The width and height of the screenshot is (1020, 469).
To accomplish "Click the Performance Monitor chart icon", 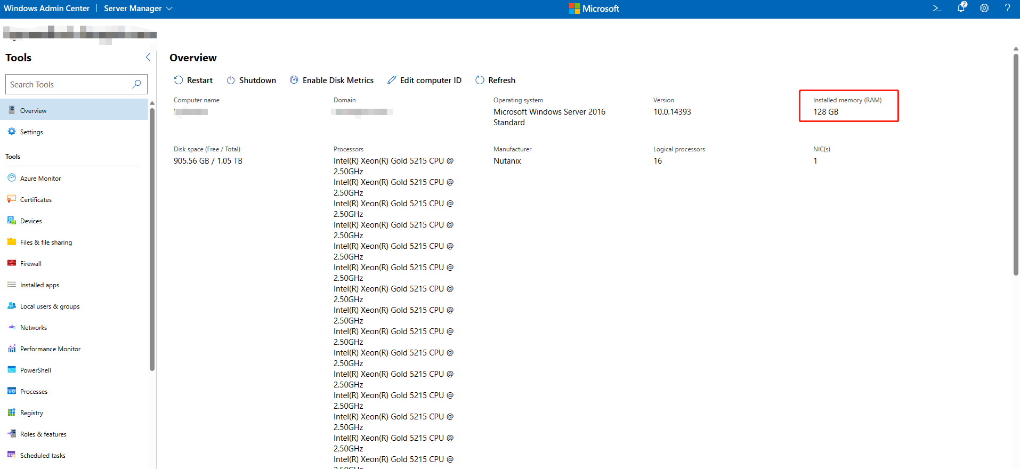I will tap(12, 349).
